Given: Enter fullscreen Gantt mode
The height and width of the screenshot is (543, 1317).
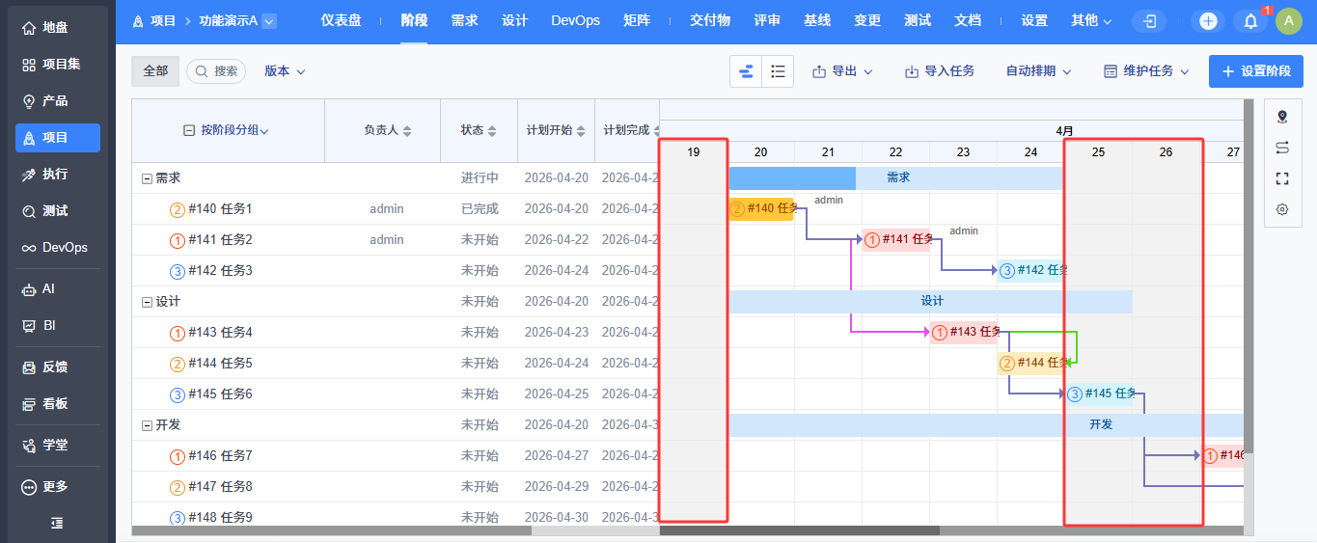Looking at the screenshot, I should point(1282,178).
